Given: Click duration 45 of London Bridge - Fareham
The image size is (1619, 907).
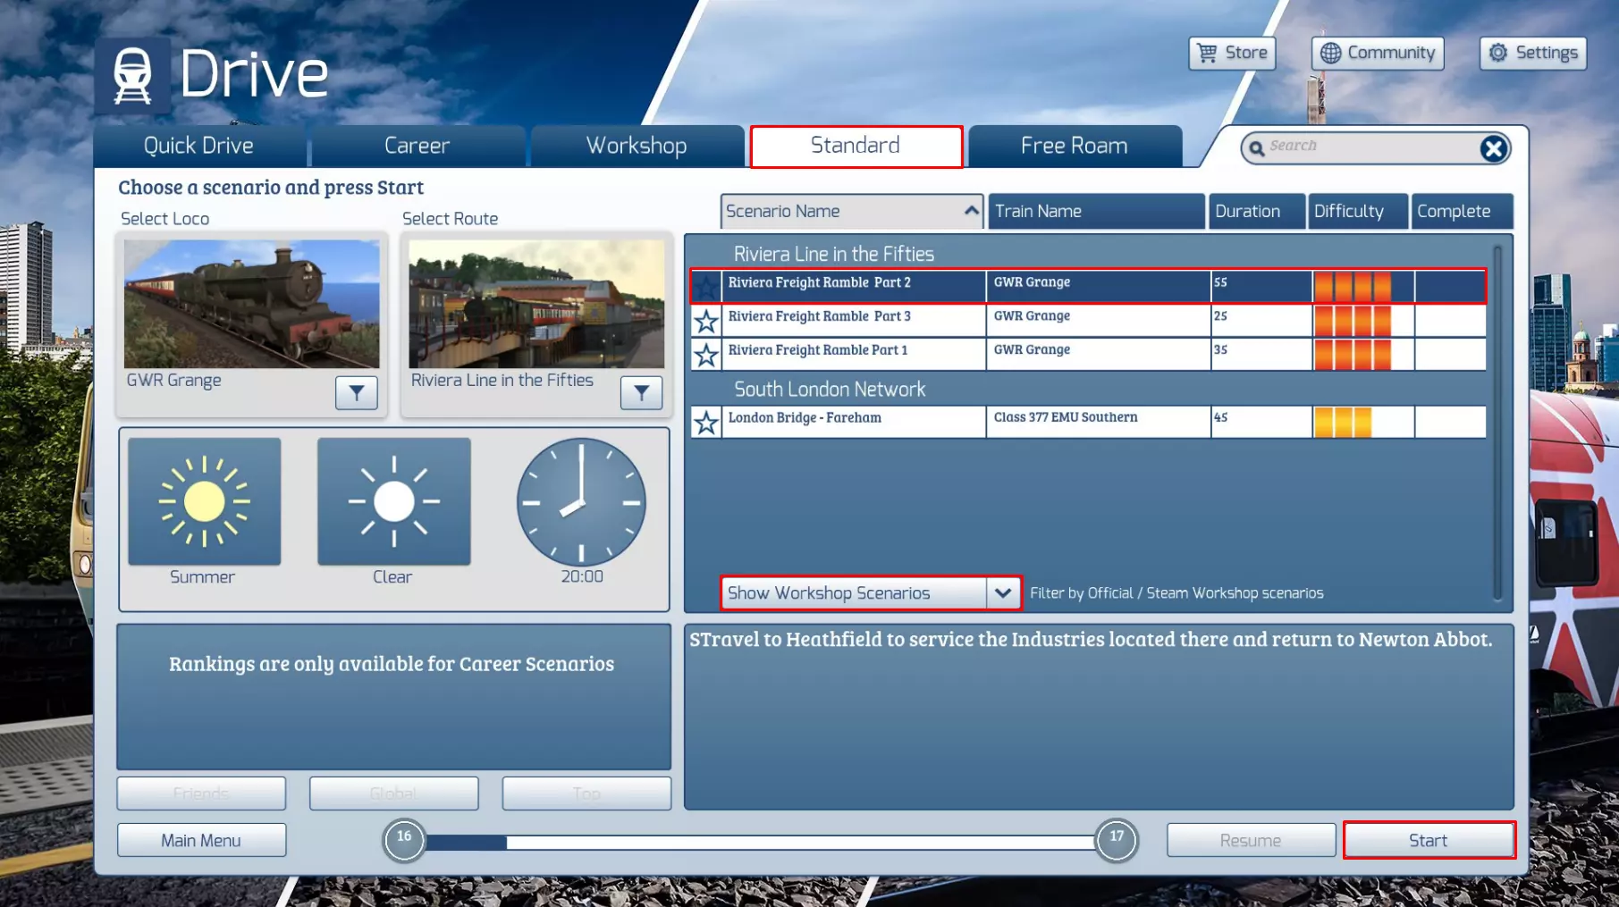Looking at the screenshot, I should (1220, 417).
